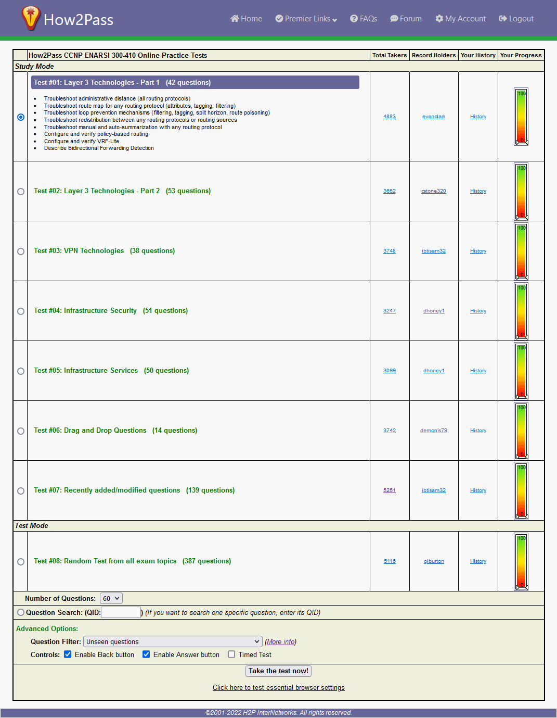Click the Logout arrow icon
The width and height of the screenshot is (557, 718).
coord(503,19)
